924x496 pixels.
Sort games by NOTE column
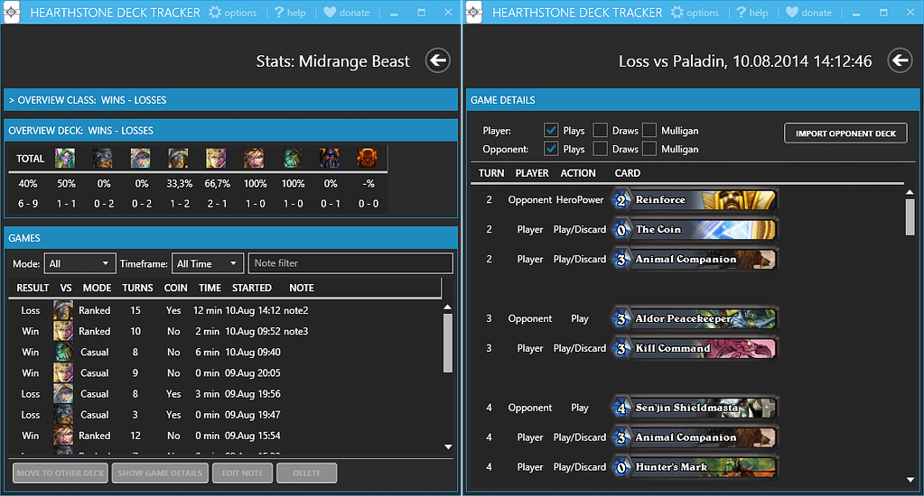pyautogui.click(x=301, y=288)
